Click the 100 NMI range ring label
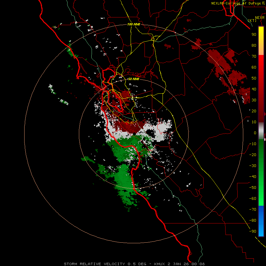266x266 pixels. [134, 24]
